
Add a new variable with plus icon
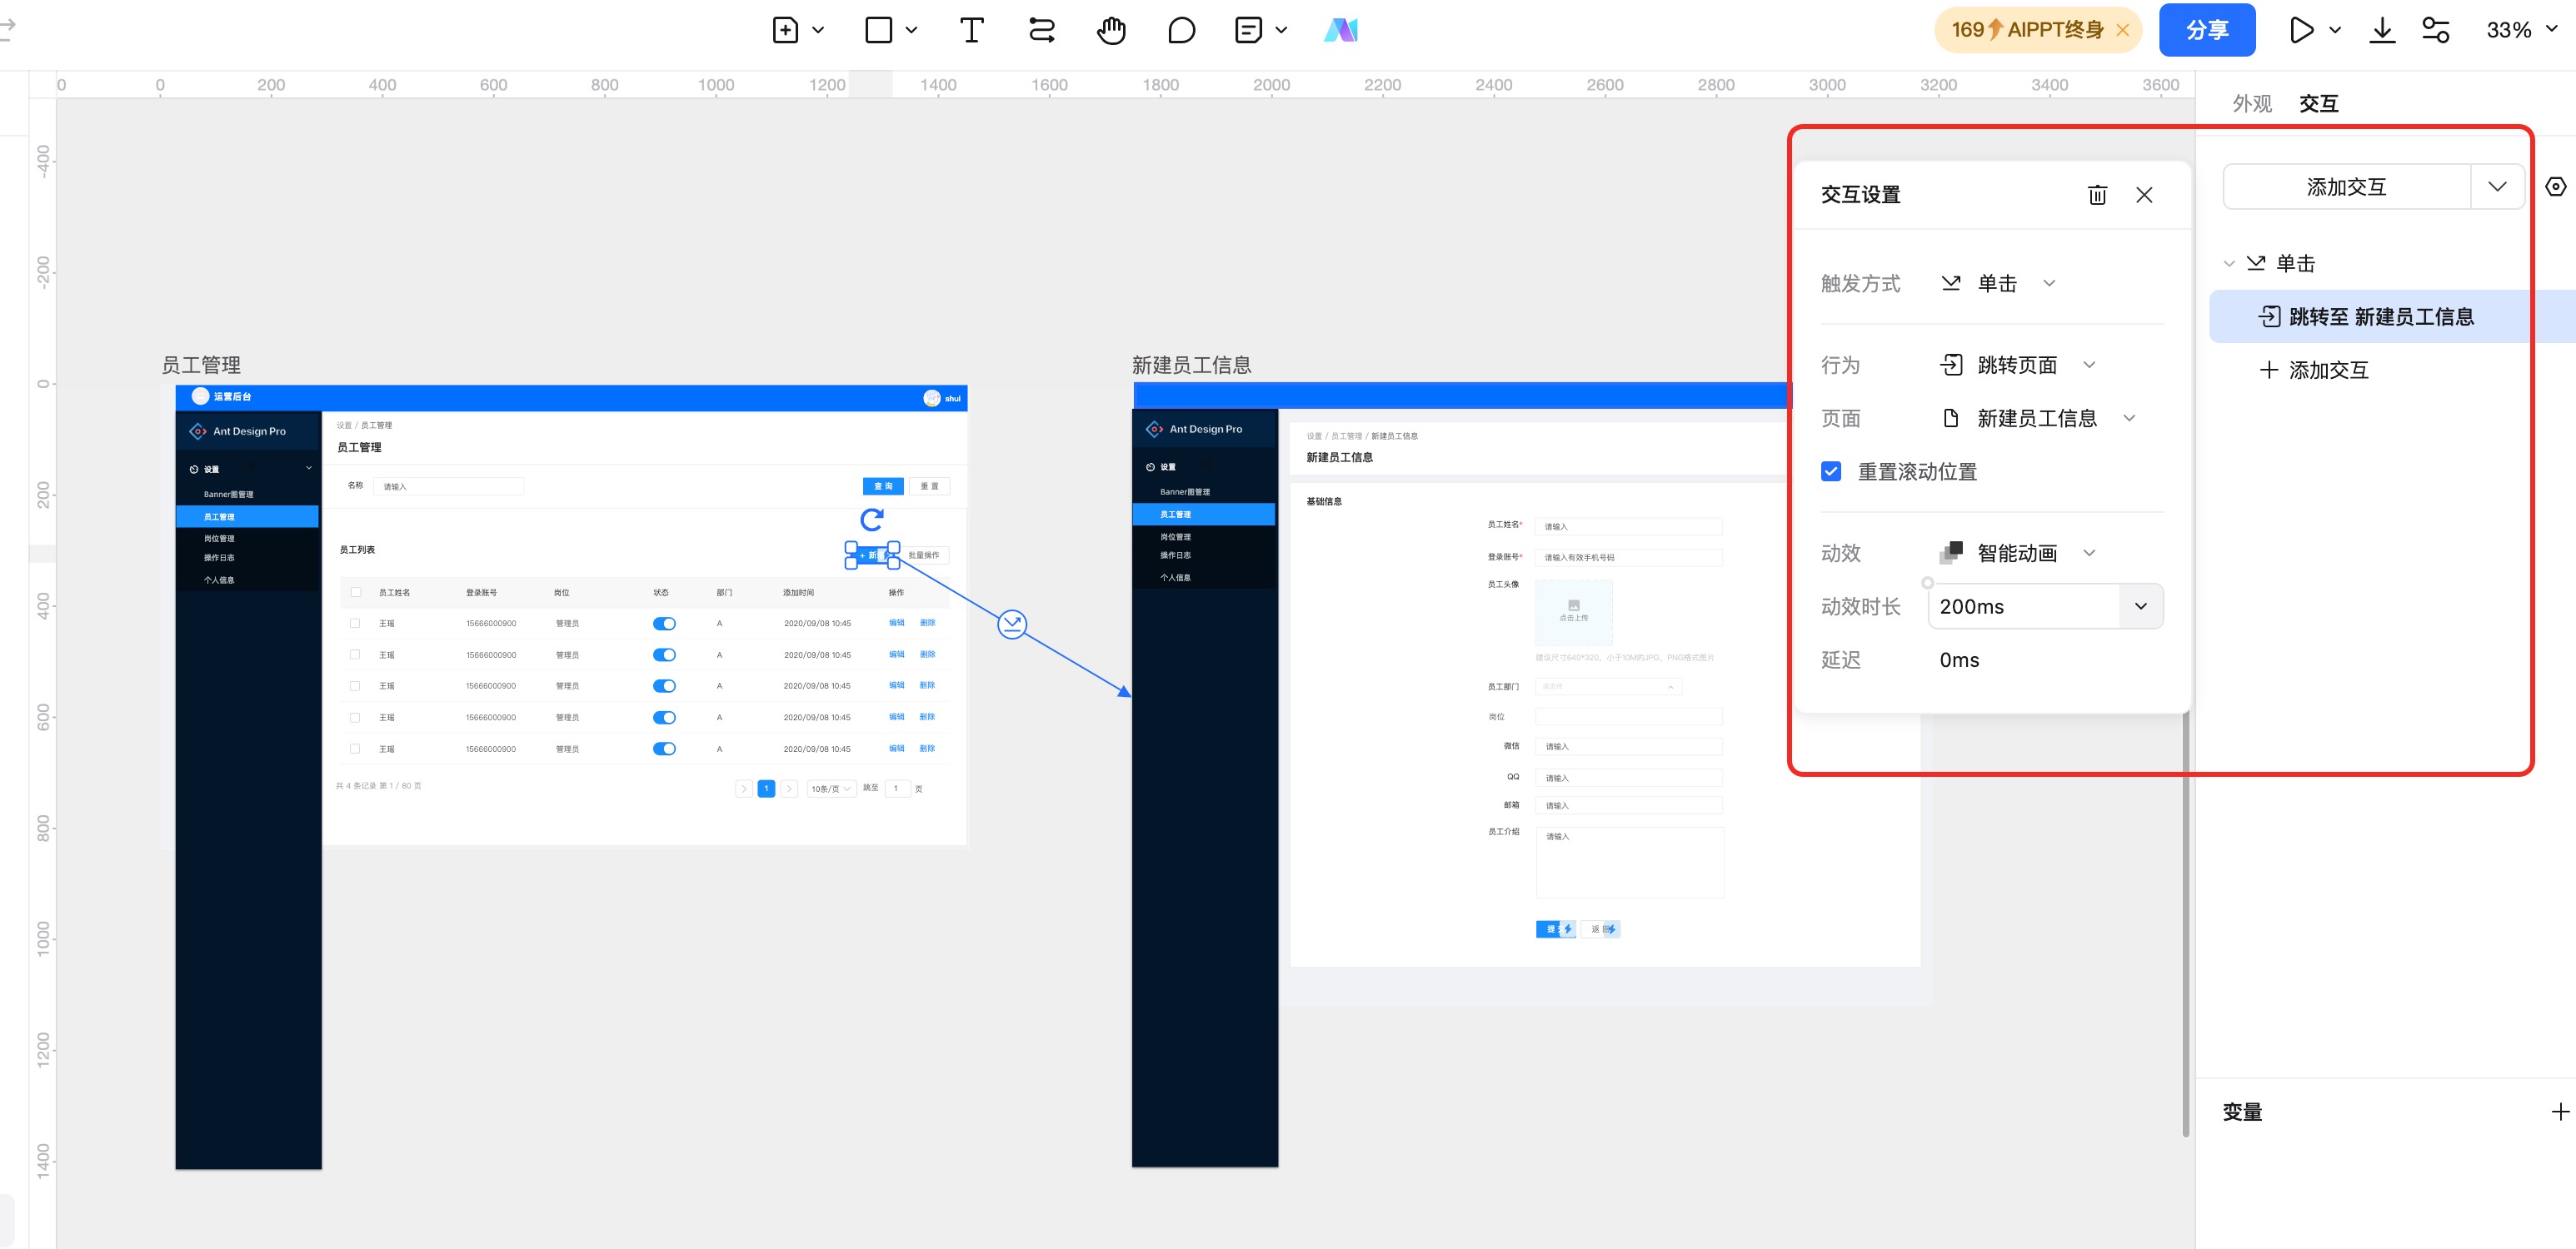pyautogui.click(x=2560, y=1112)
